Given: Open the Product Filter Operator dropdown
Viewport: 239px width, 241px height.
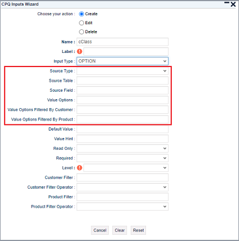Looking at the screenshot, I should 122,207.
